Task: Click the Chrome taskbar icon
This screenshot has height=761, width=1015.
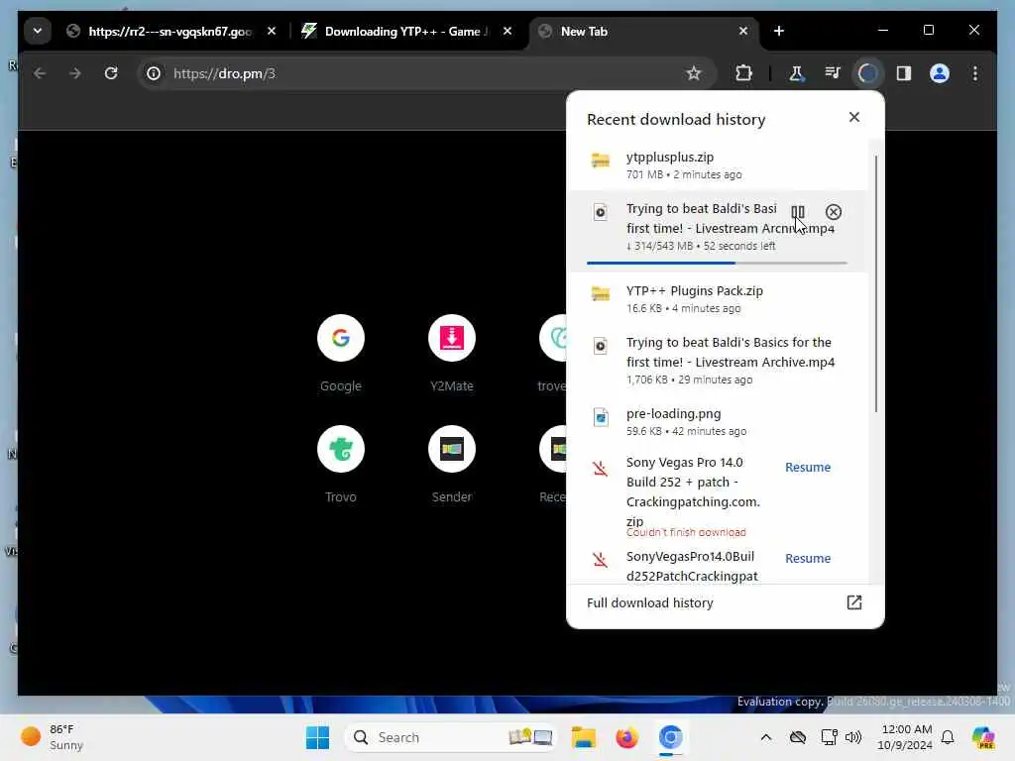Action: coord(671,737)
